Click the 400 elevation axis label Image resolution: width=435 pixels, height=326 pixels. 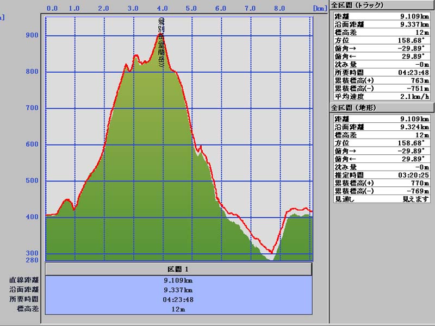(x=32, y=217)
